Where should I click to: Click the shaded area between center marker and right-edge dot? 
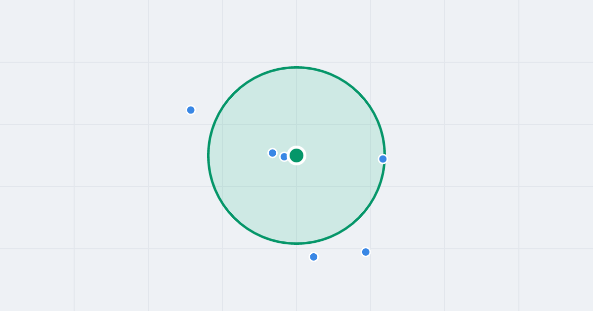click(x=342, y=157)
